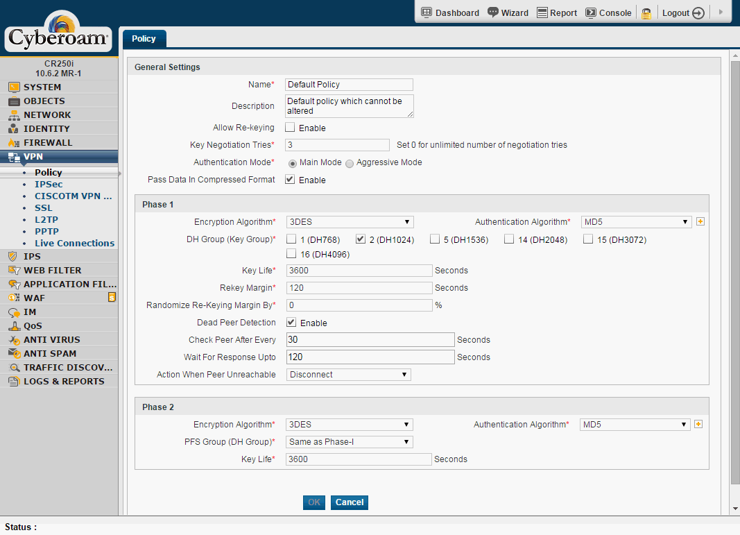Open the Dashboard icon in top bar
The height and width of the screenshot is (535, 740).
[x=426, y=12]
